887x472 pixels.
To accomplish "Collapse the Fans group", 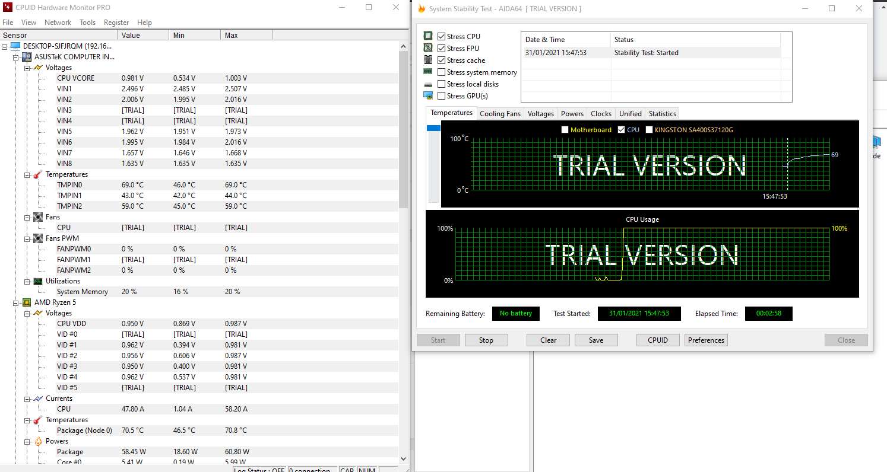I will pos(27,217).
